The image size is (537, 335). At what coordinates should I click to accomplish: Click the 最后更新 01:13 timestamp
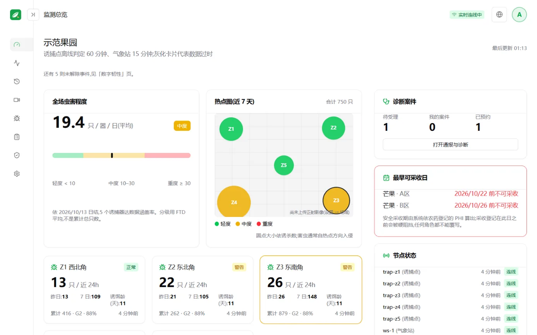pyautogui.click(x=510, y=48)
